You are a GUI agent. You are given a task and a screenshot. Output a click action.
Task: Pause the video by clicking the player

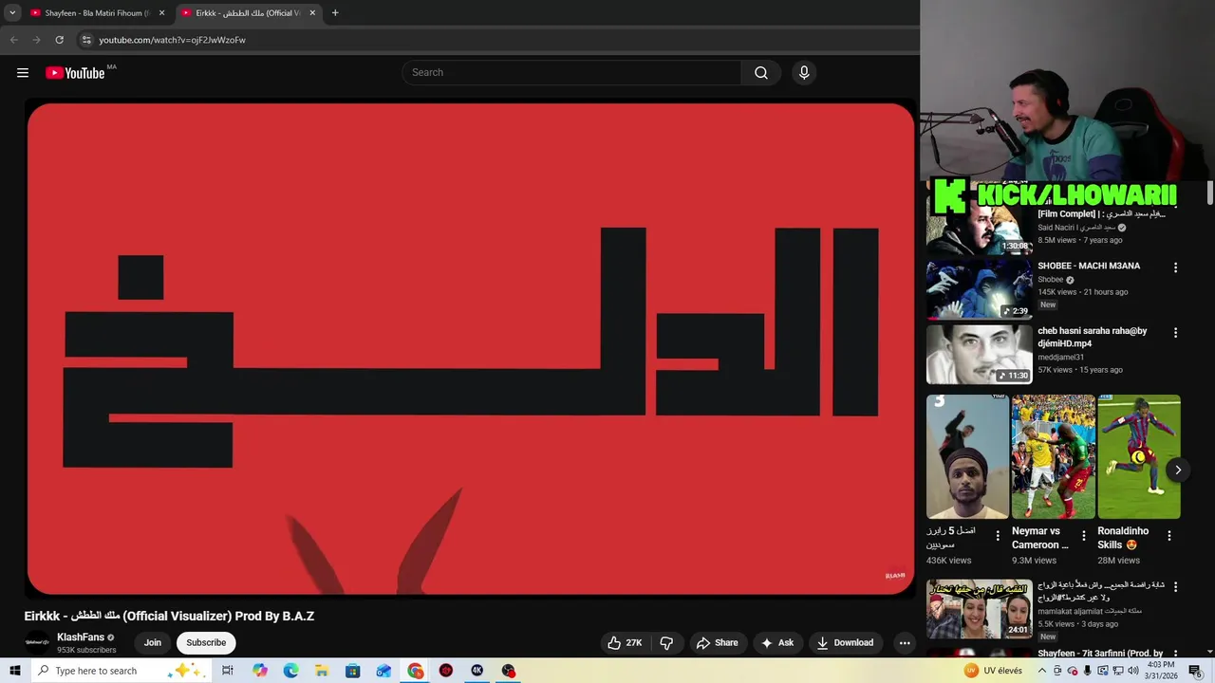[471, 349]
